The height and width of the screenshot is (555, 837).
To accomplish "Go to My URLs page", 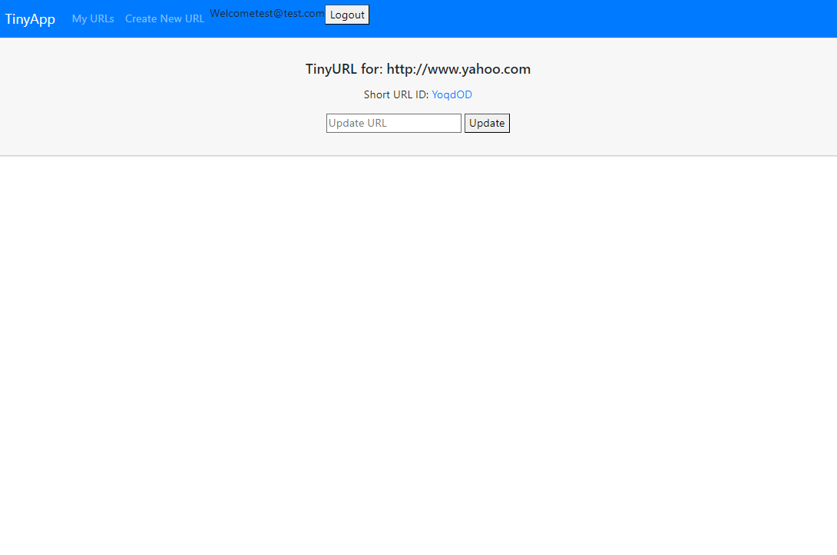I will click(93, 18).
